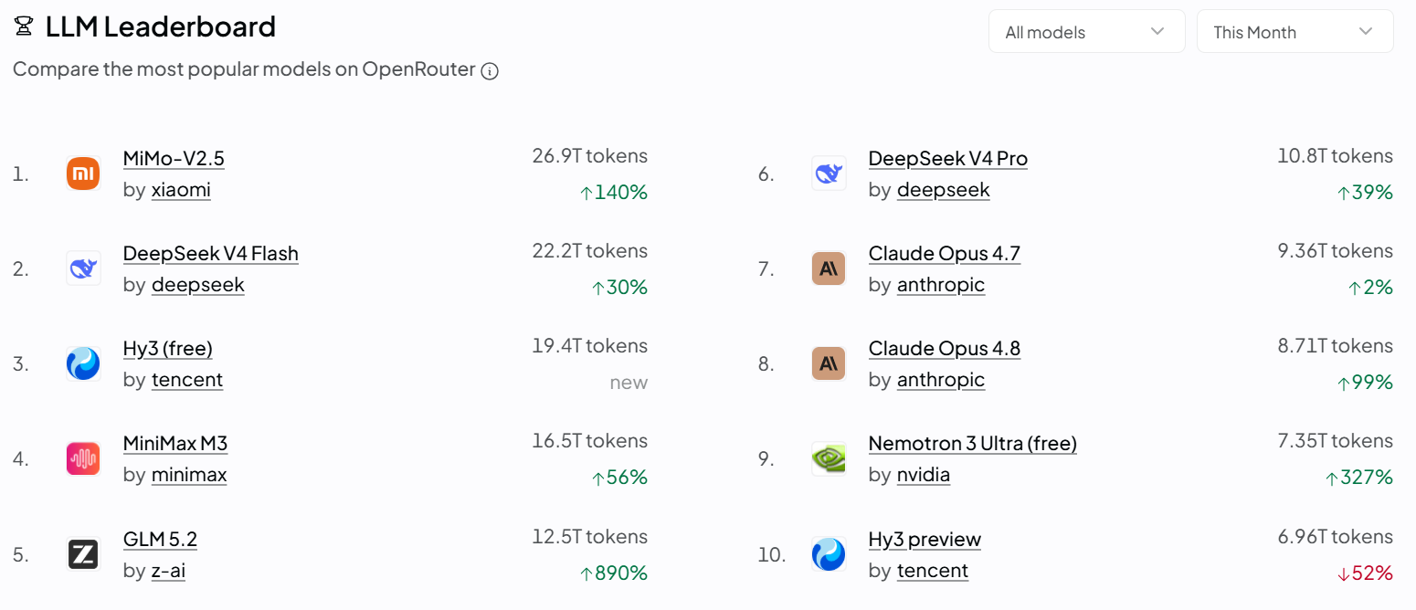Click the trophy icon next to LLM Leaderboard
1416x610 pixels.
(x=24, y=27)
